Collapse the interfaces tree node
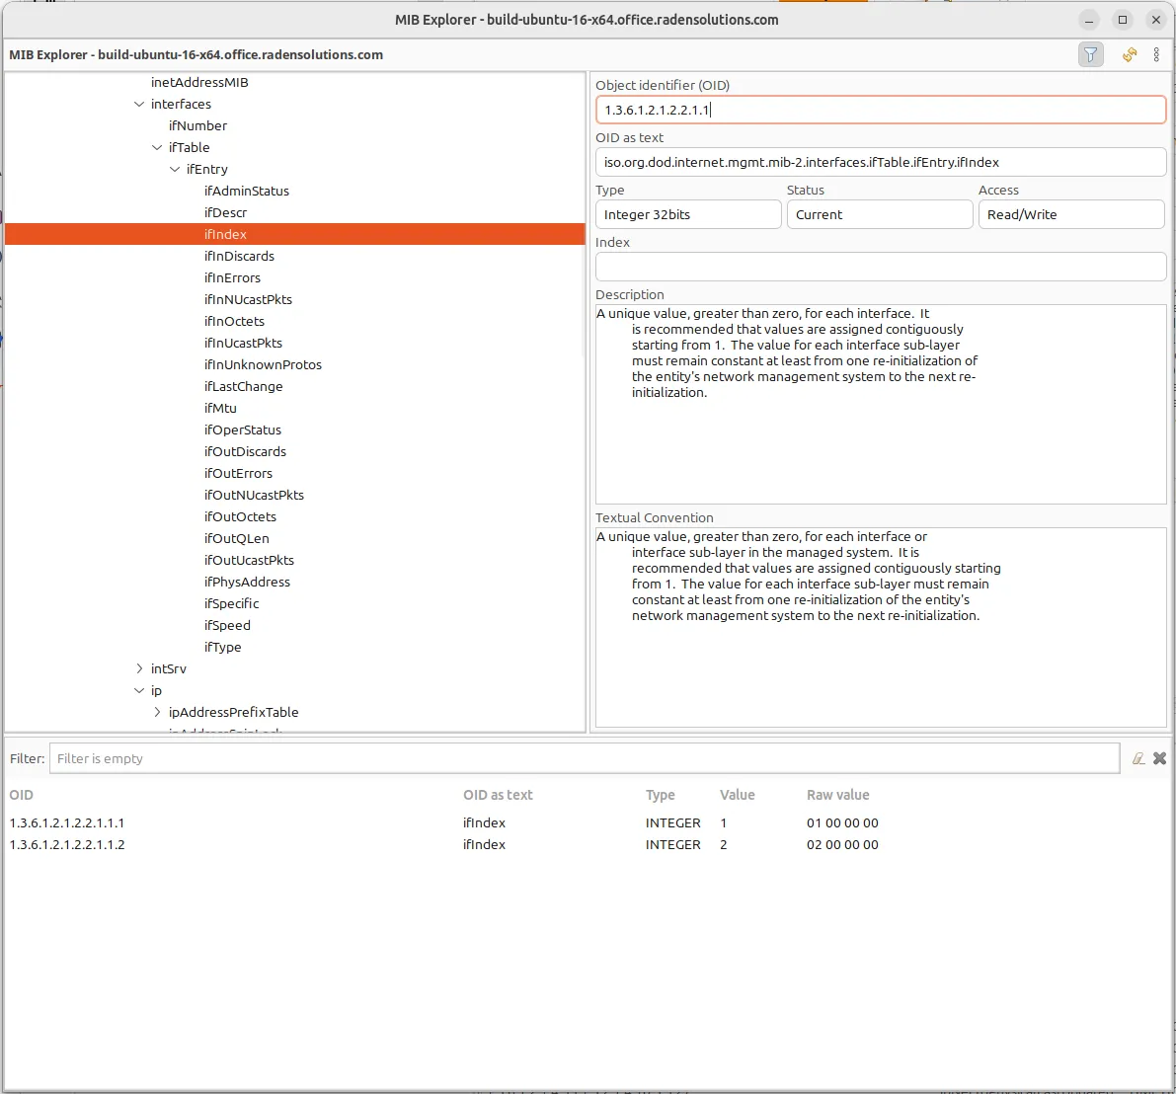 (138, 104)
